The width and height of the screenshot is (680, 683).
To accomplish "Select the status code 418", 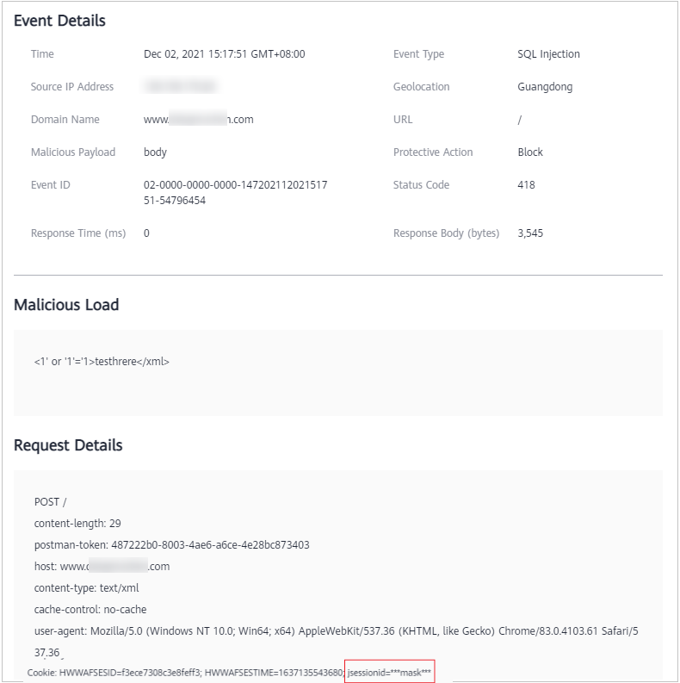I will 526,184.
